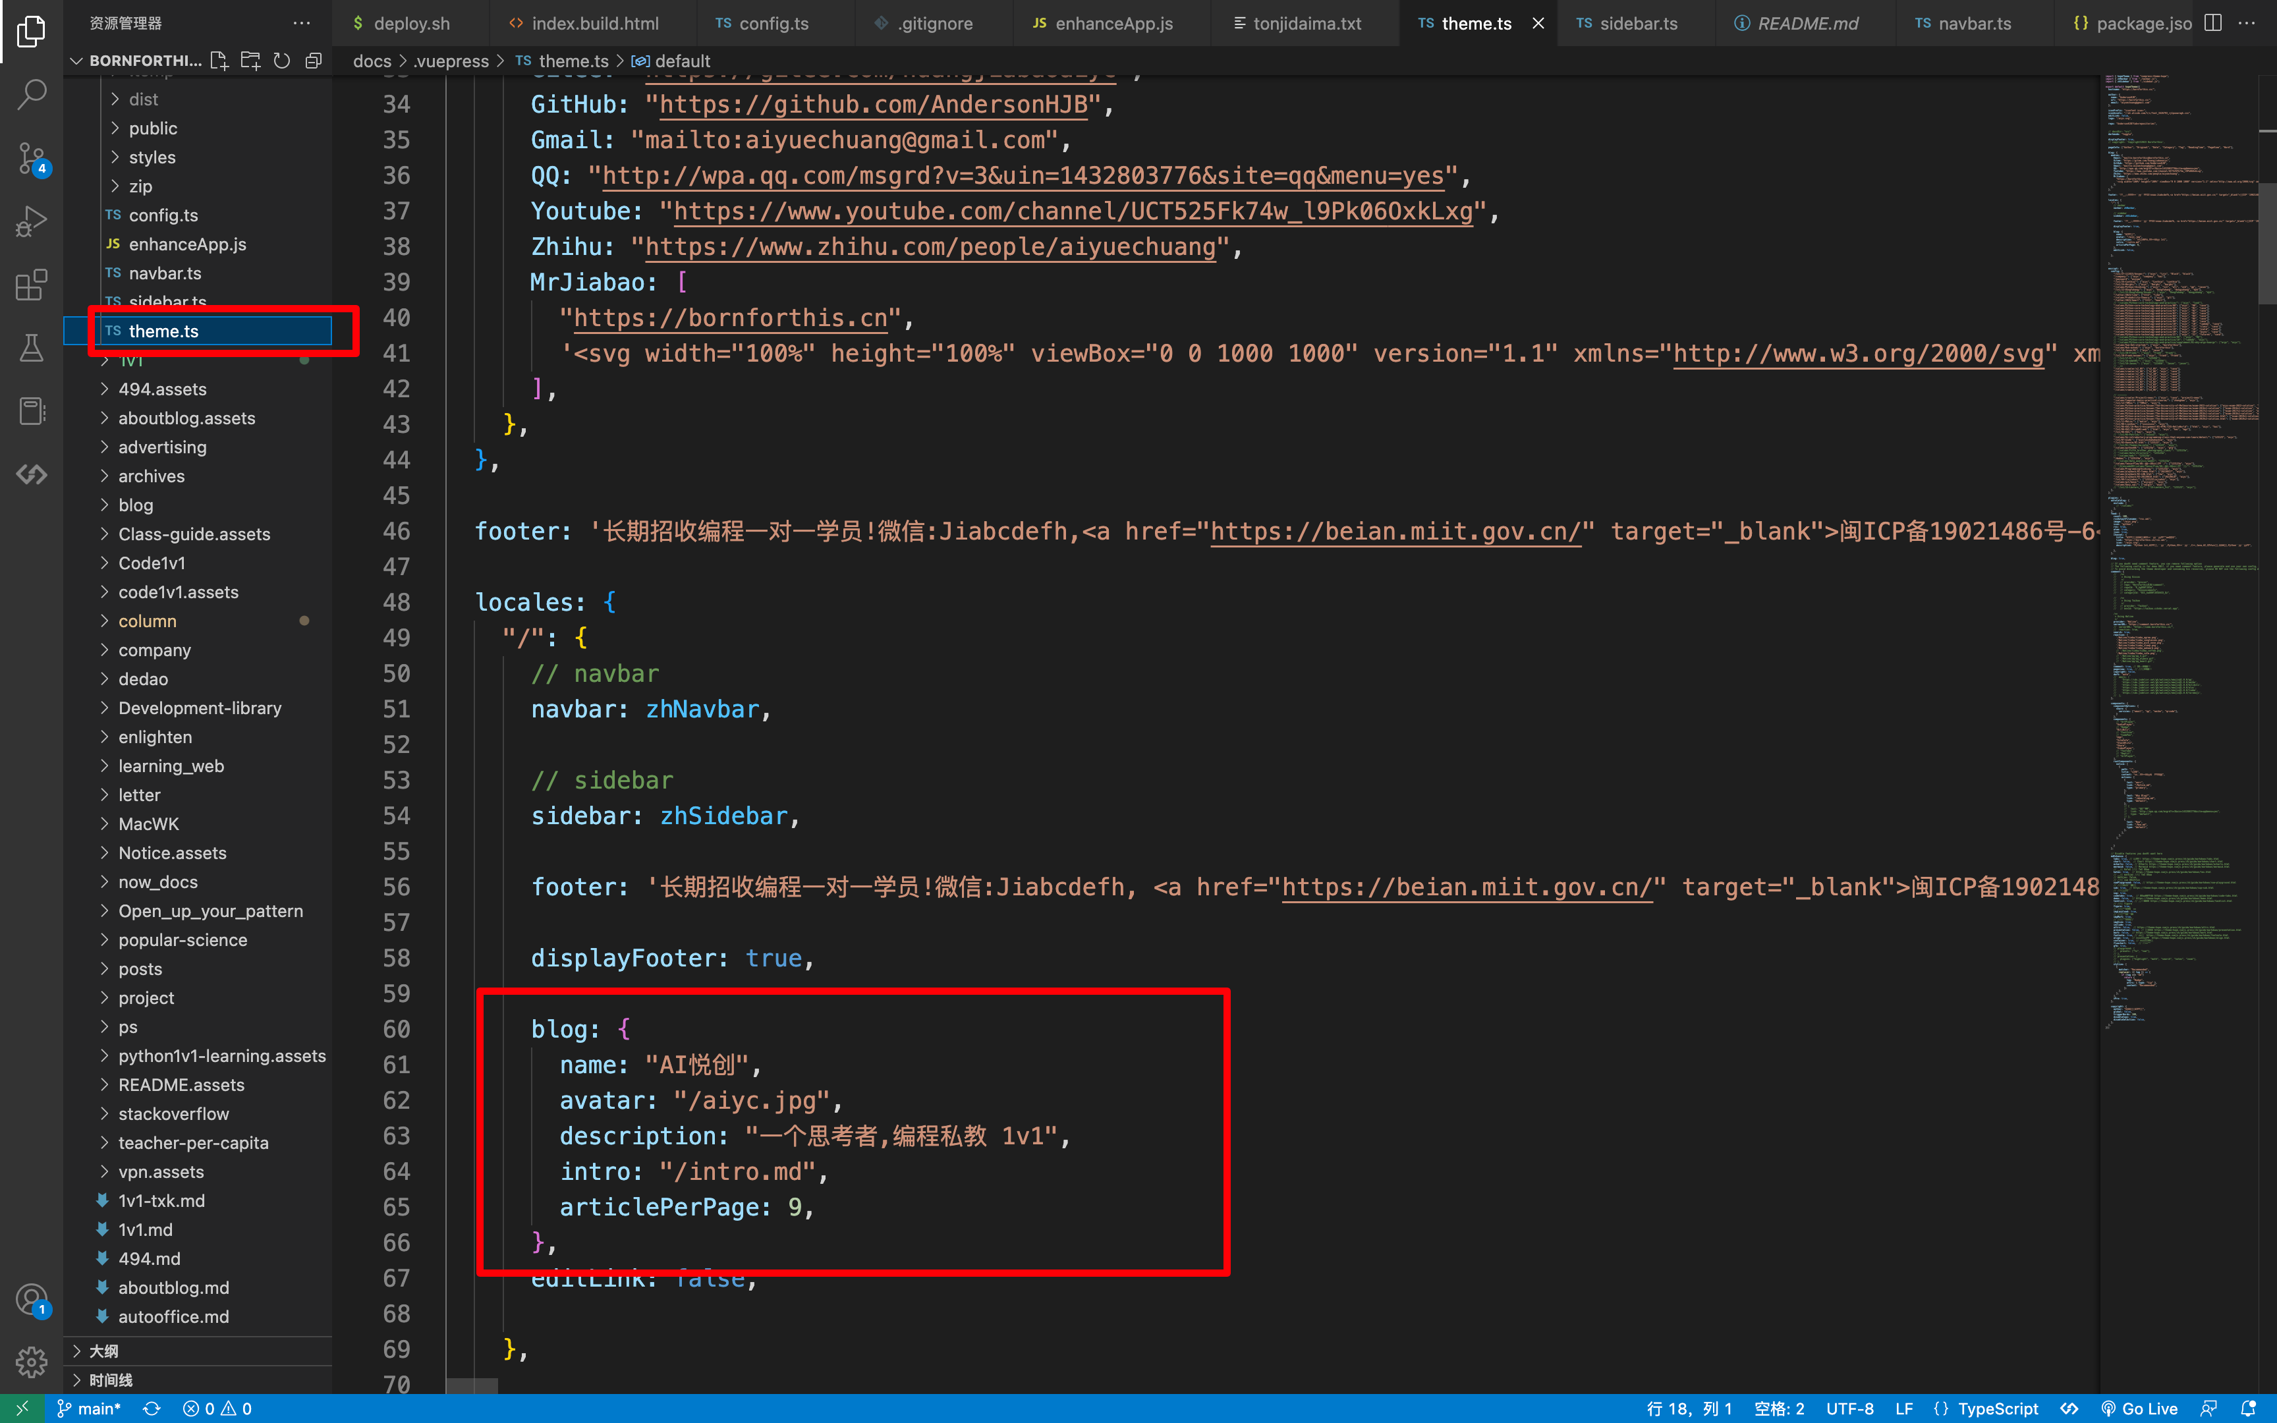The image size is (2277, 1423).
Task: Click the GitHub AndersonHJB URL link
Action: [x=873, y=105]
